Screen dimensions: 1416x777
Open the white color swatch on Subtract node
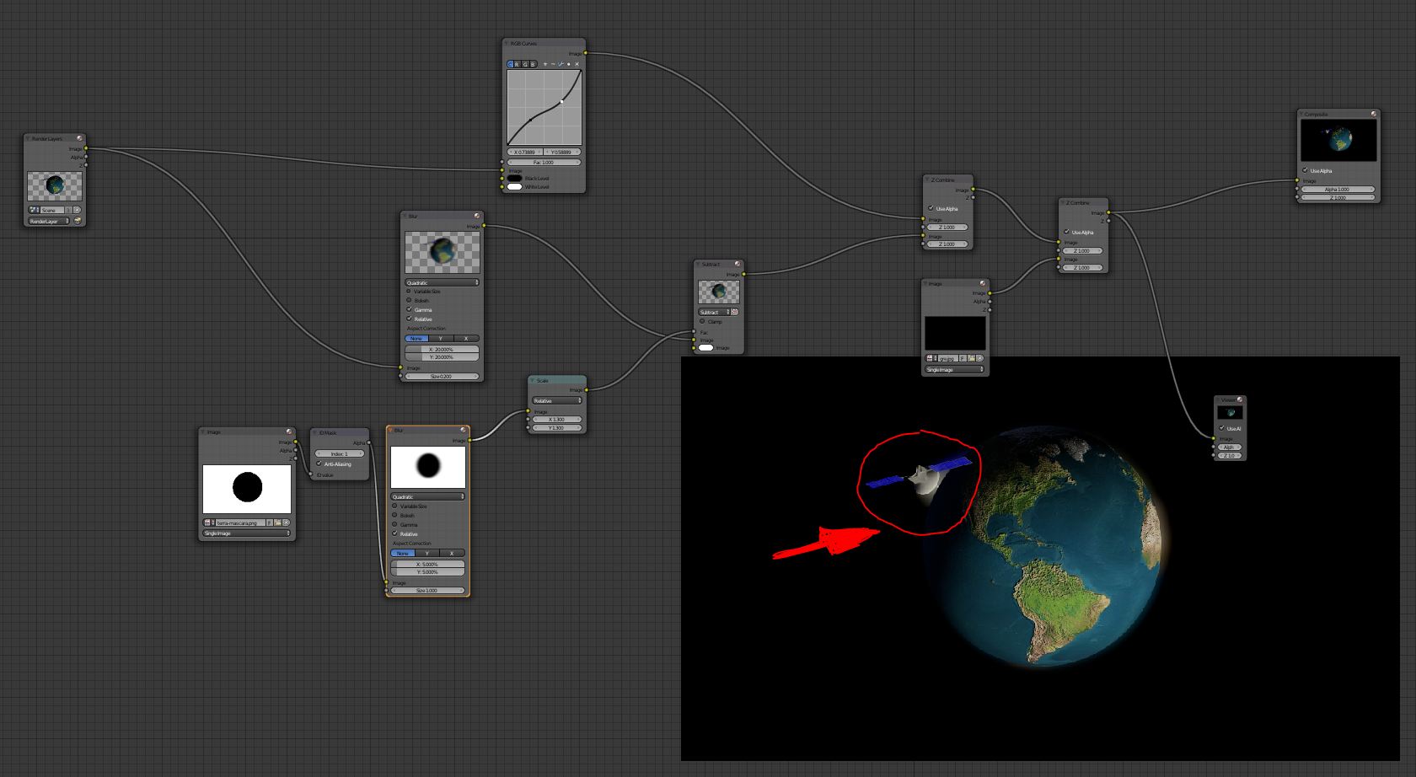705,347
